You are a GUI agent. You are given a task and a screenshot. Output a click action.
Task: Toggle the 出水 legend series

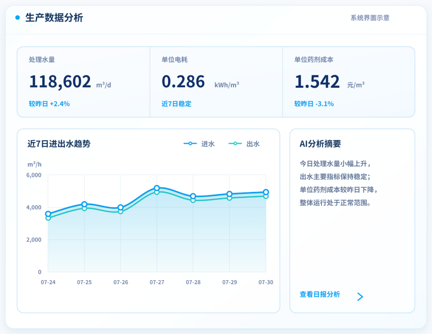(x=244, y=144)
